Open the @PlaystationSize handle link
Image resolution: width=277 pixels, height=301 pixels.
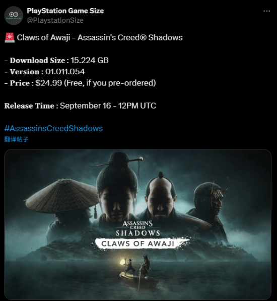[x=55, y=20]
